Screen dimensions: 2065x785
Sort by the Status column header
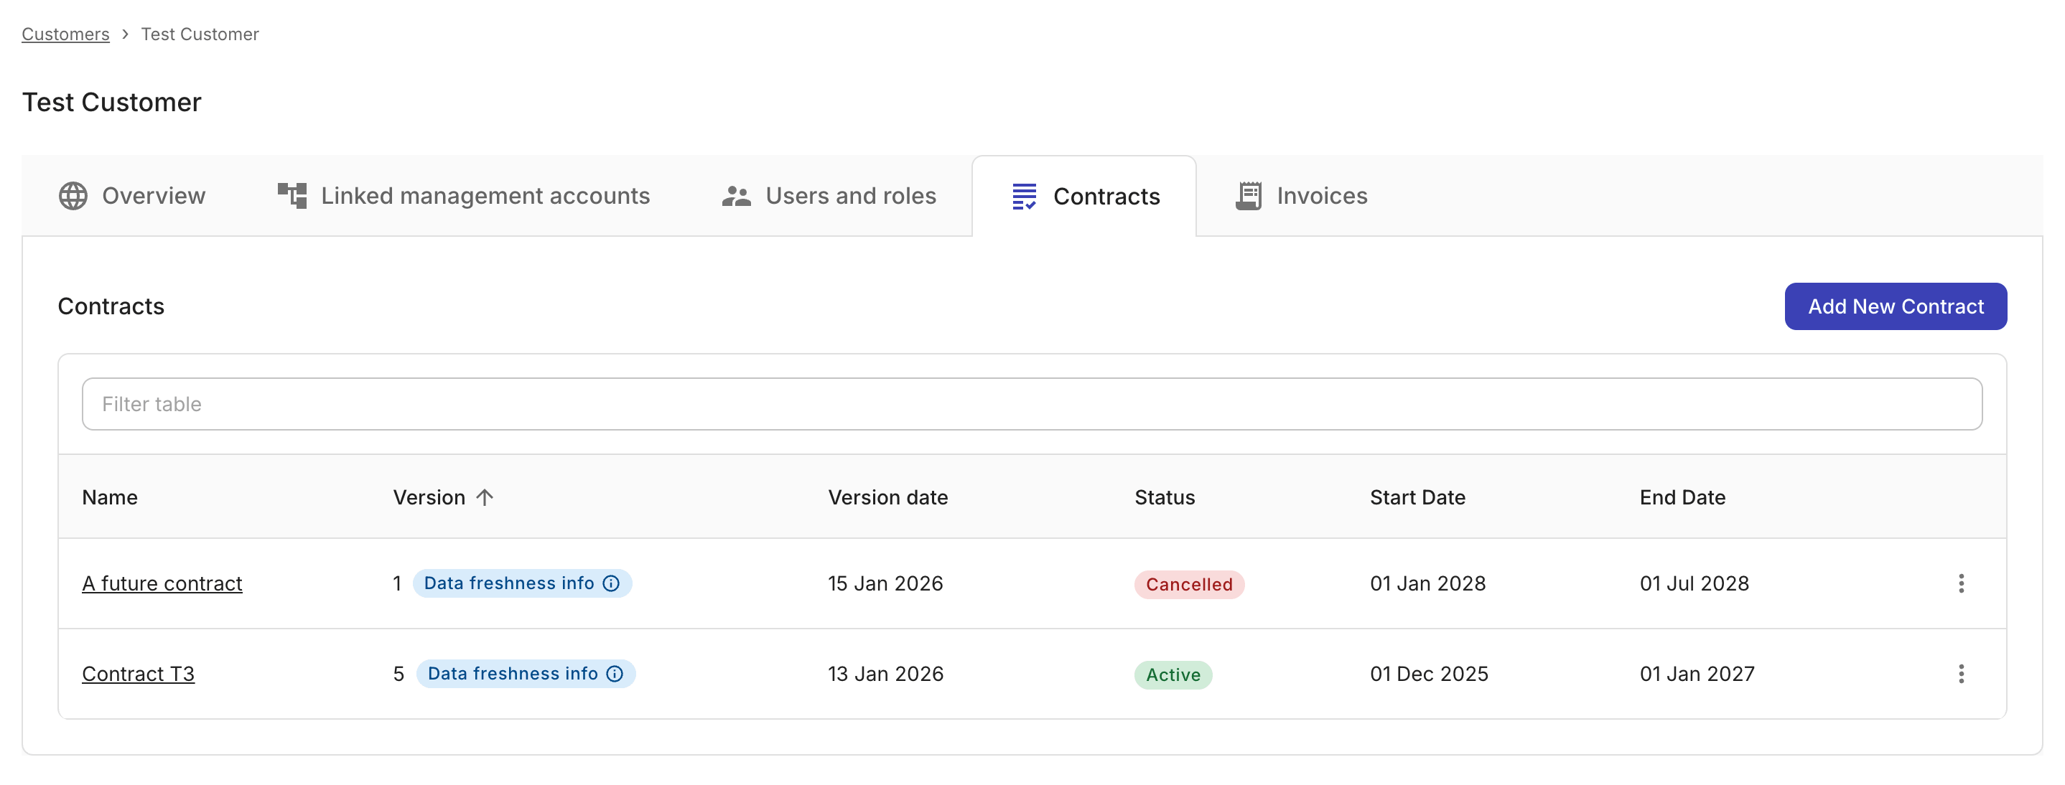[1164, 497]
